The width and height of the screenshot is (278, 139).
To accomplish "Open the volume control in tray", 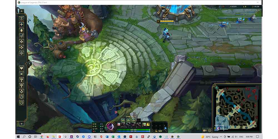I will [236, 137].
